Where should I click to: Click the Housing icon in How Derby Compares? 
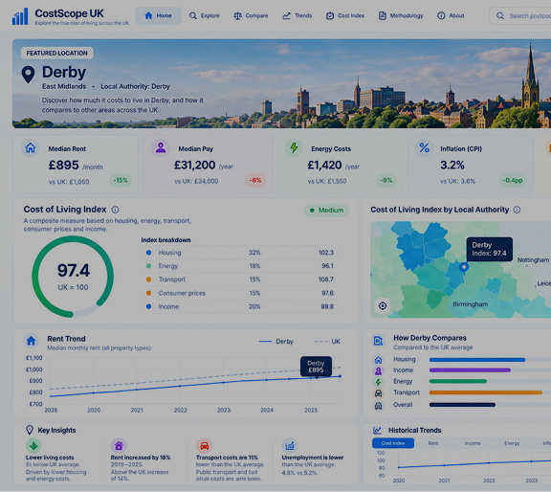(x=378, y=359)
